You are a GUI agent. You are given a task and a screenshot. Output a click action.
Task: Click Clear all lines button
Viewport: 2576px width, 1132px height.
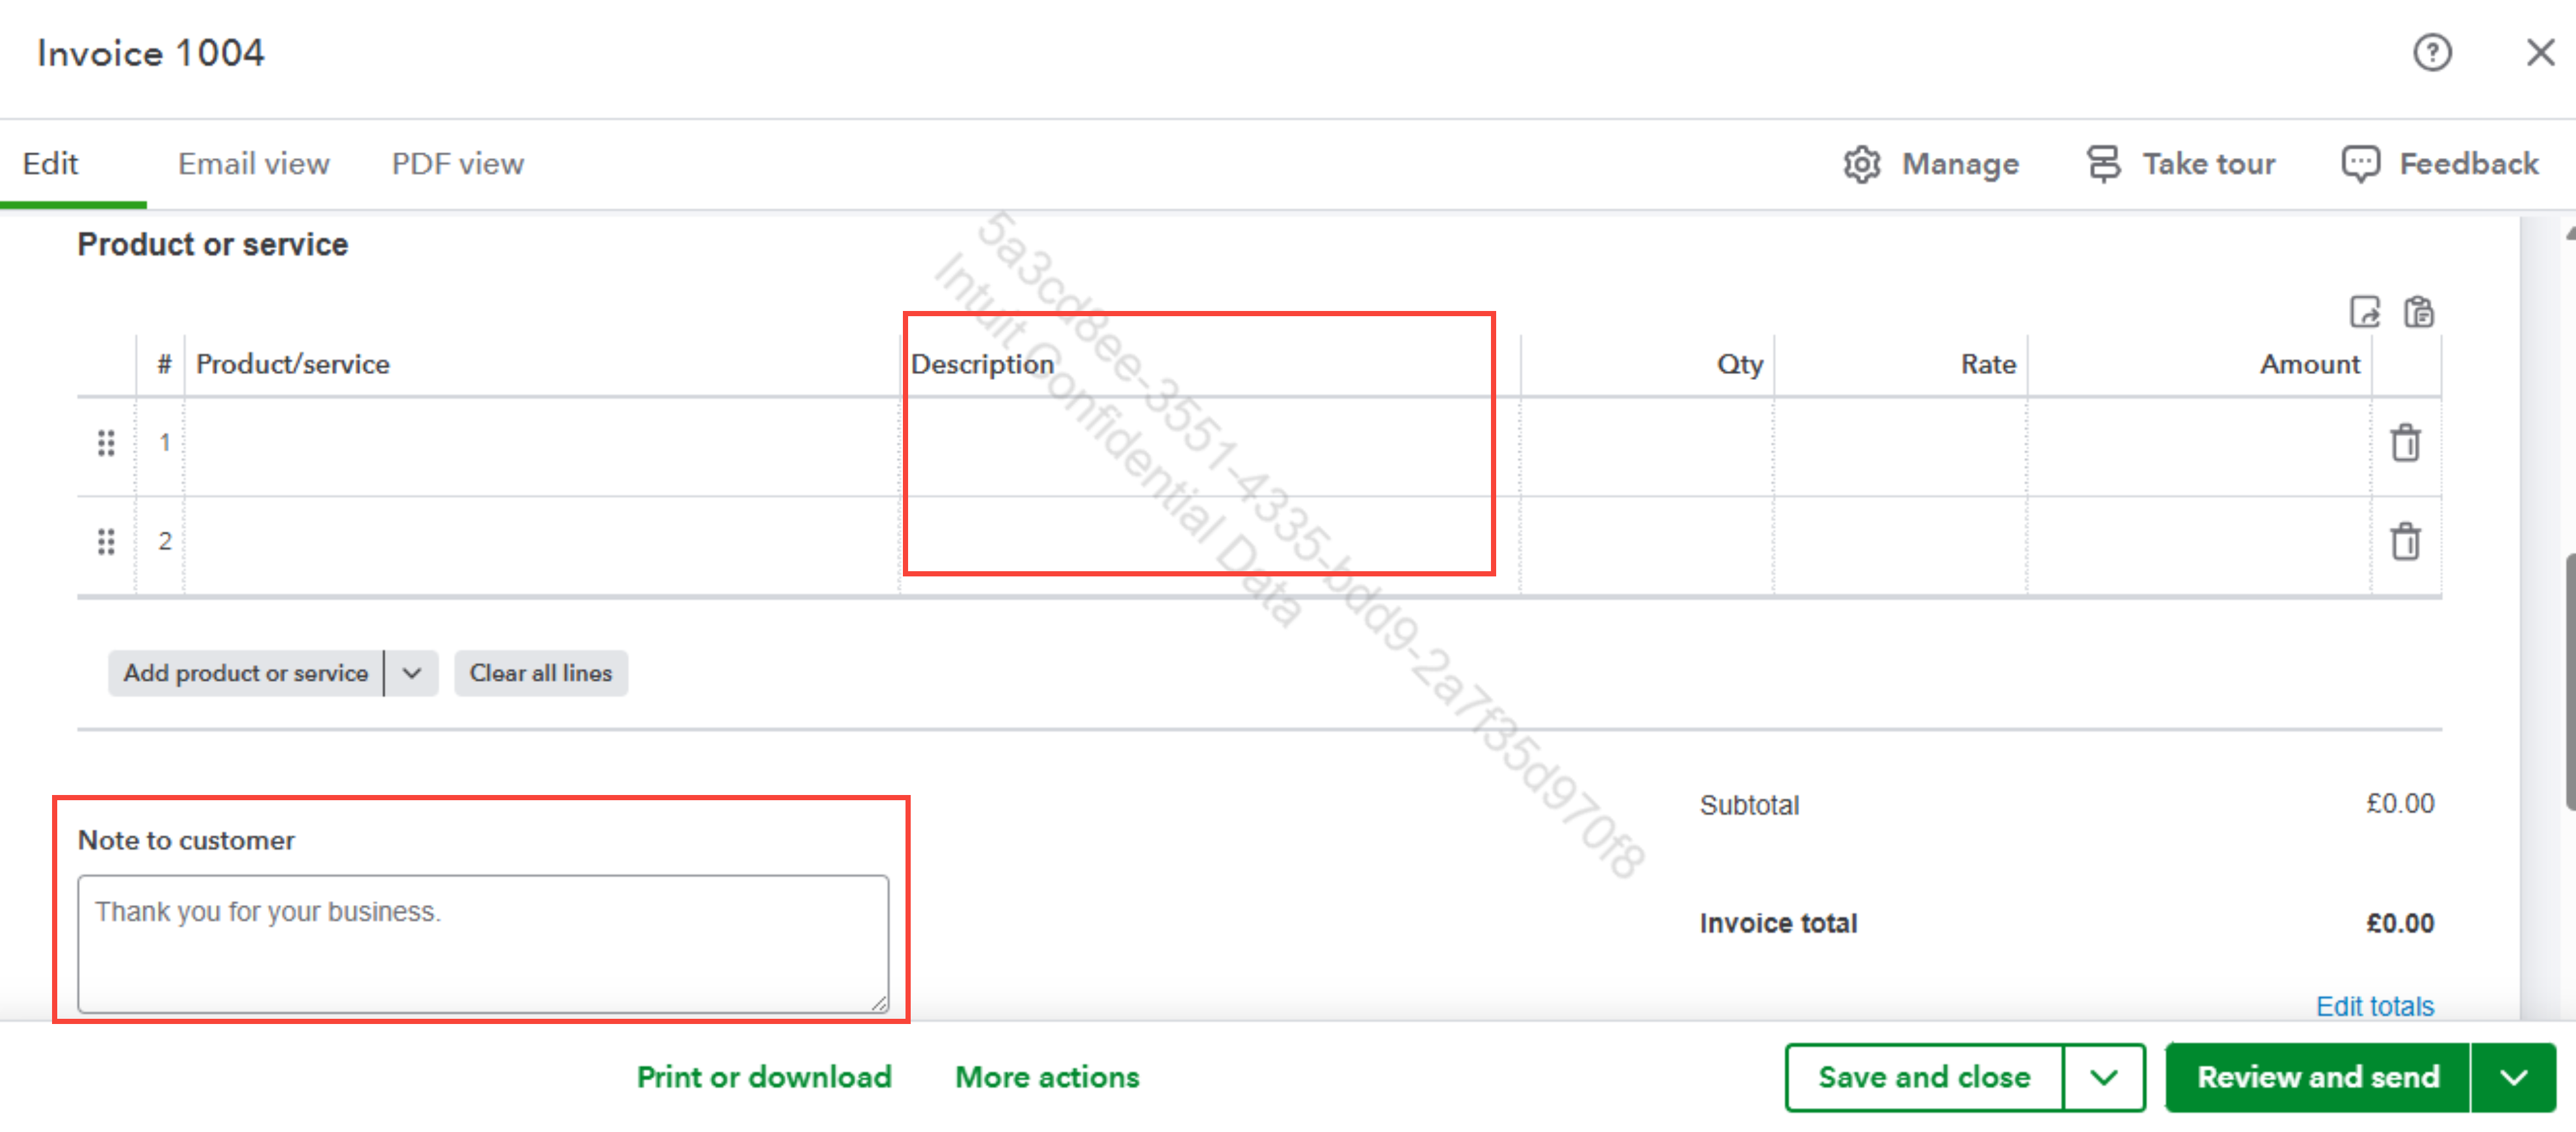[x=540, y=673]
